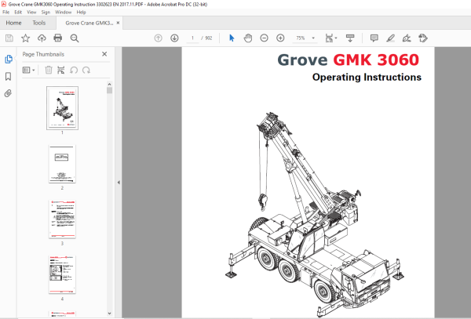Switch to the Tools tab
The height and width of the screenshot is (319, 471).
coord(39,23)
